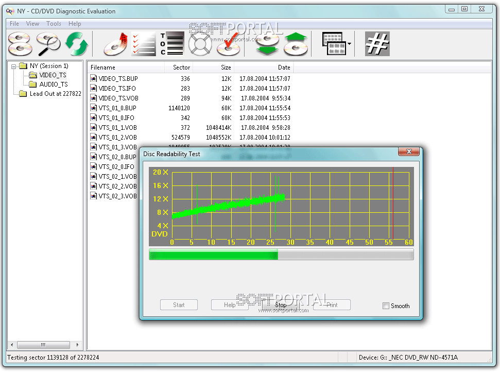
Task: Open the TOC table of contents icon
Action: click(171, 44)
